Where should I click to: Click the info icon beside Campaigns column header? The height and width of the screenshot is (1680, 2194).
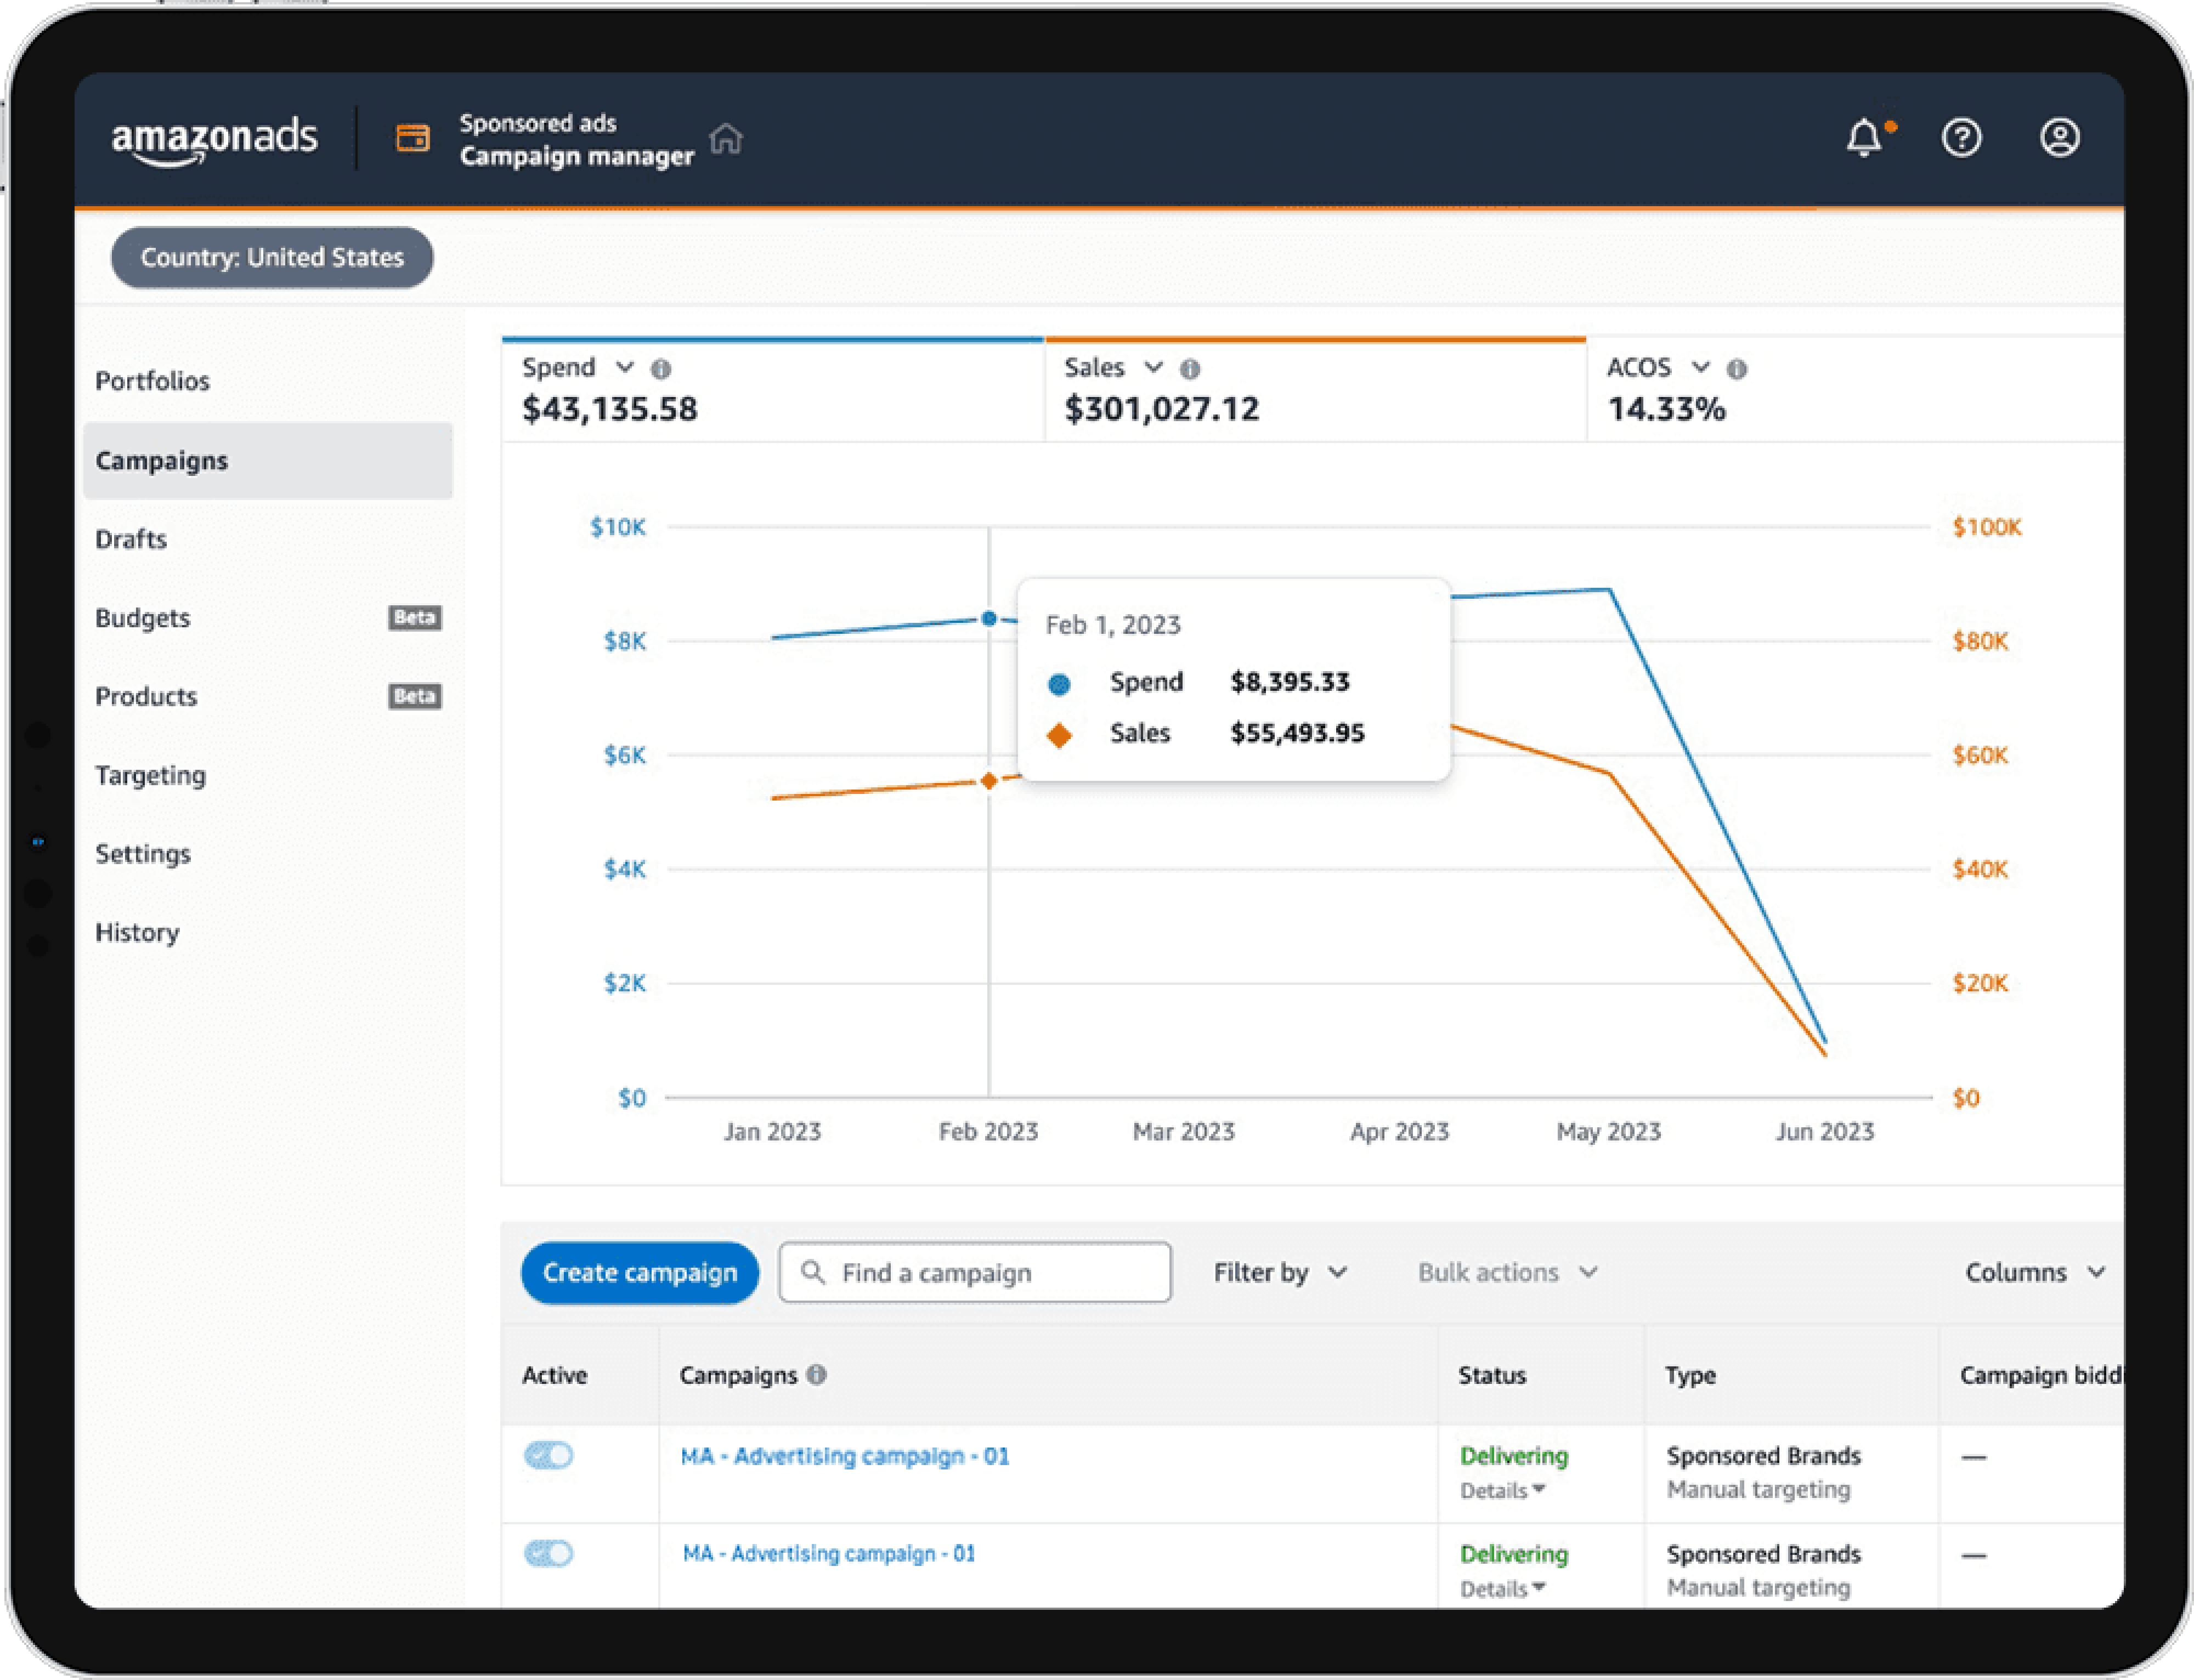(x=816, y=1375)
